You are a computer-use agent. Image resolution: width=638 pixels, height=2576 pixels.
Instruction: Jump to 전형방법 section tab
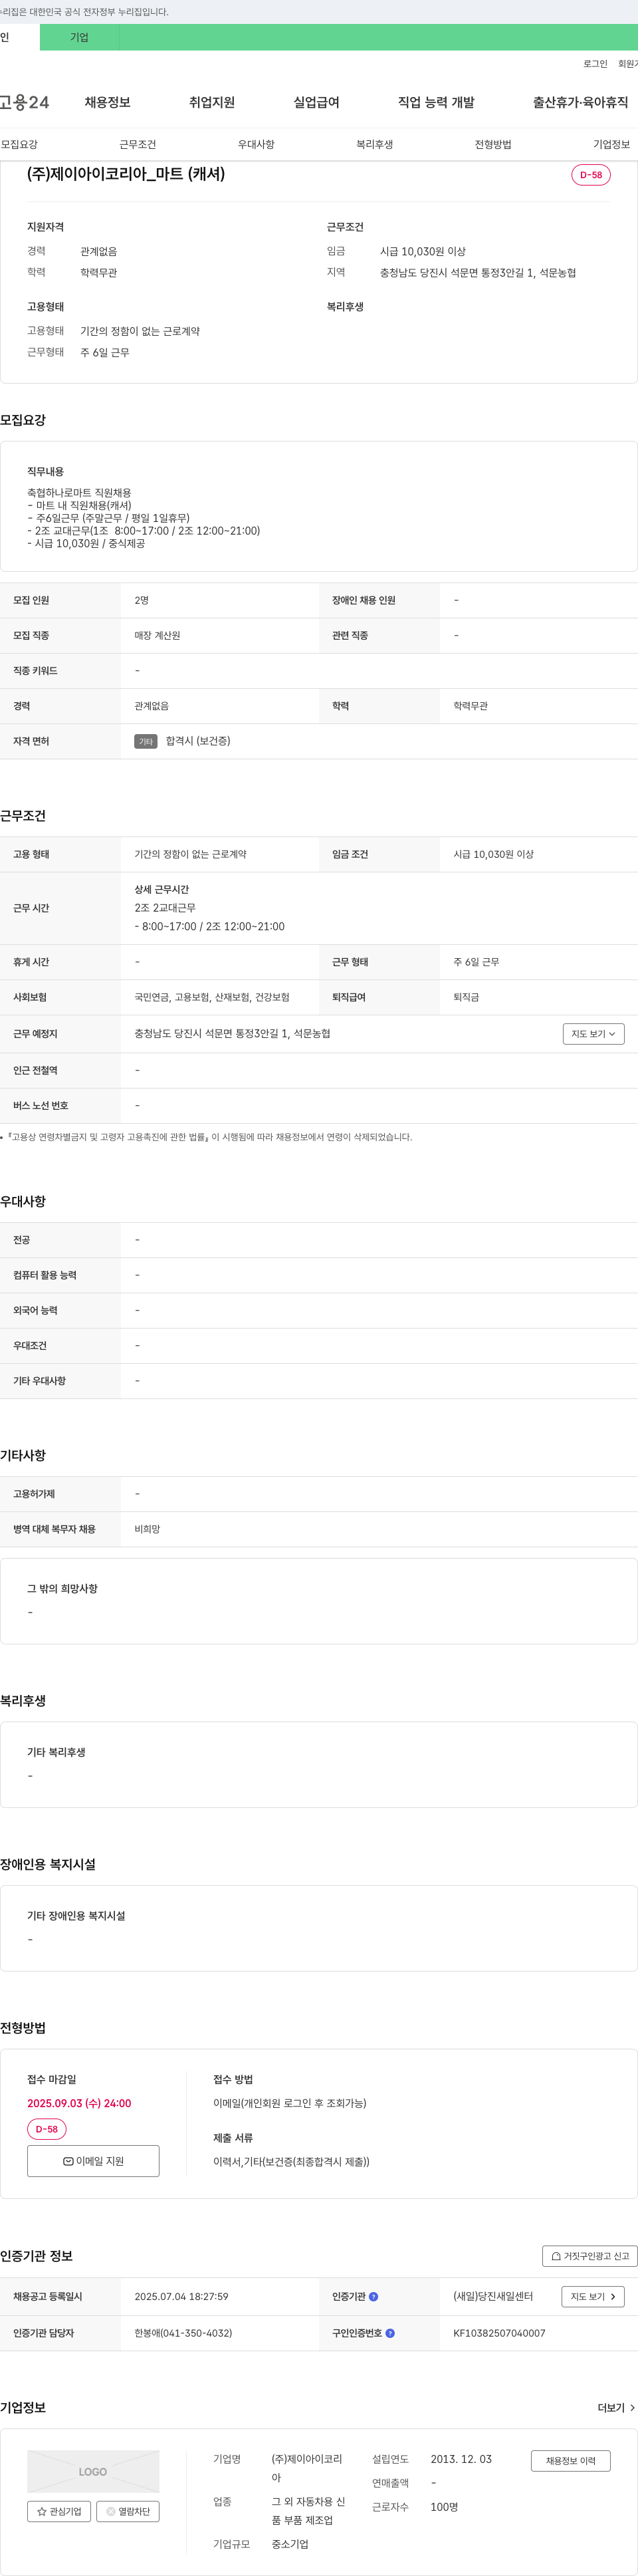493,145
